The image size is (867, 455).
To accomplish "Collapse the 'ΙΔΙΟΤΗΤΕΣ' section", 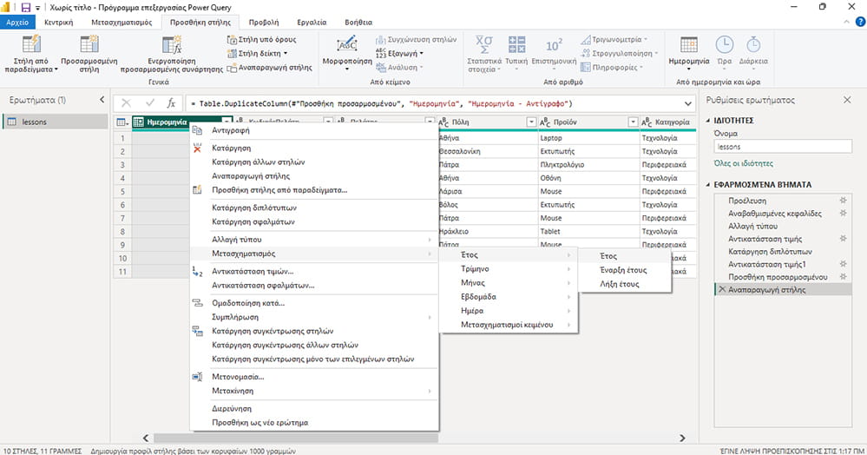I will click(x=708, y=120).
